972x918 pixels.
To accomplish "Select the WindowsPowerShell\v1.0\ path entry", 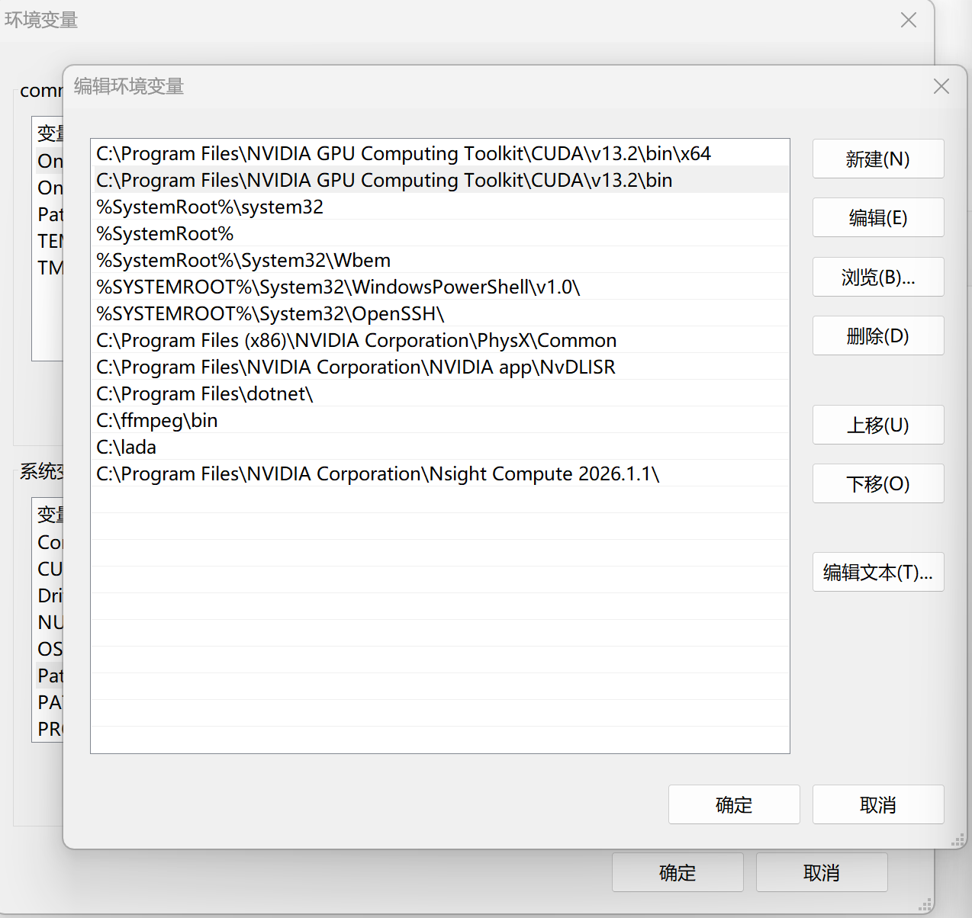I will [x=440, y=287].
